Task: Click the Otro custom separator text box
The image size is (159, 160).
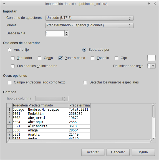Action: tap(152, 58)
